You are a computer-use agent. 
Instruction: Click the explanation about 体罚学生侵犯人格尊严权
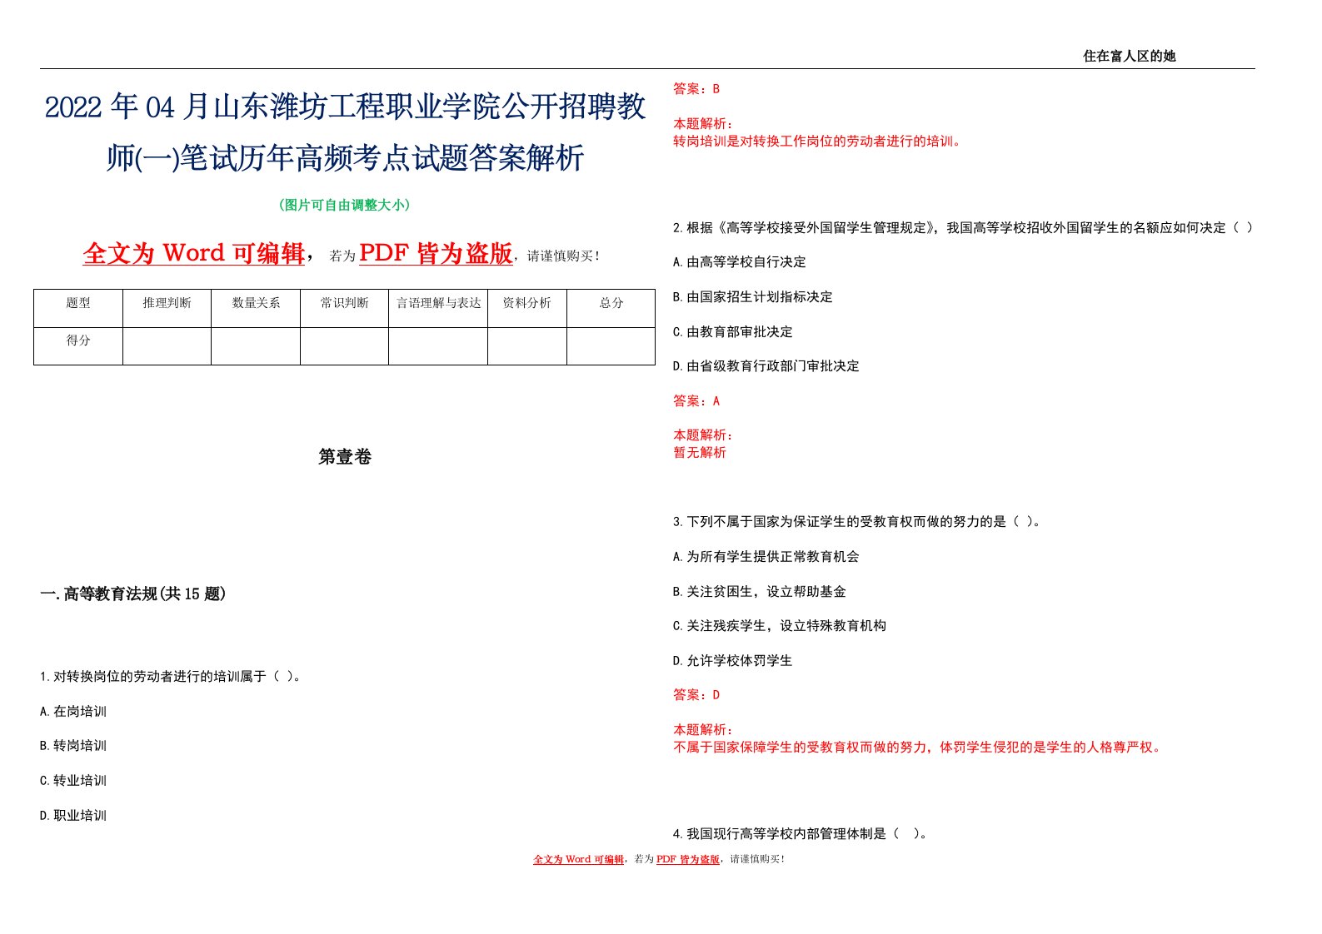click(919, 748)
